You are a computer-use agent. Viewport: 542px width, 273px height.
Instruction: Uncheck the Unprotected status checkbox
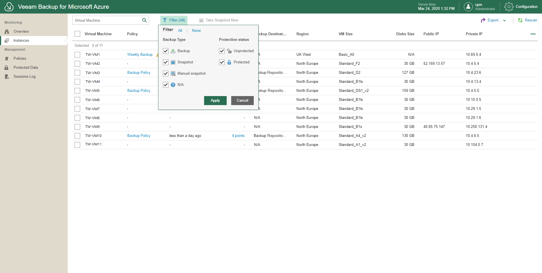[222, 51]
